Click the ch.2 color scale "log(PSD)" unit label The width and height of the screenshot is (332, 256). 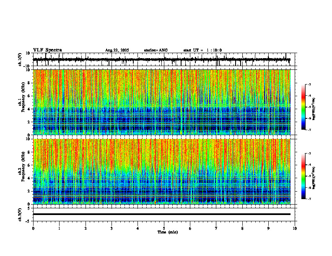[x=314, y=178]
